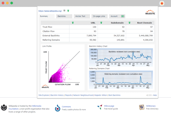This screenshot has height=132, width=171.
Task: Click the gear icon next to wikipedia URL
Action: click(x=65, y=10)
